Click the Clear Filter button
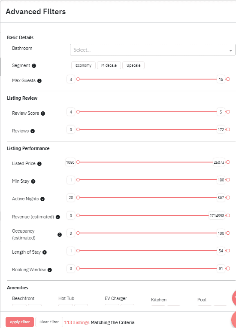 click(x=49, y=322)
